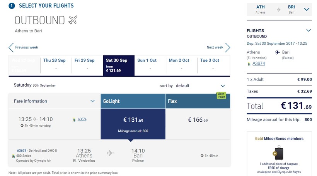Select the Sun 1 Oct date tab
This screenshot has height=176, width=317.
(150, 64)
